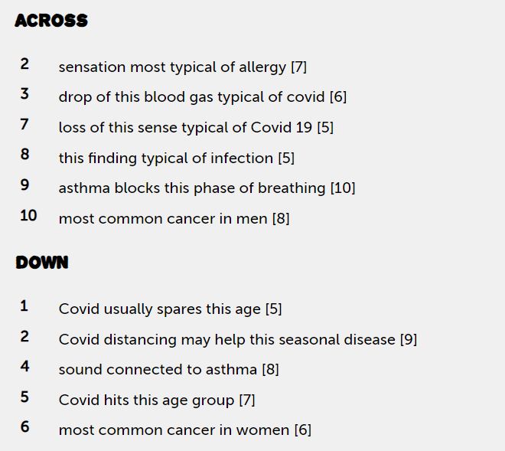
Task: Select the asthma phase of breathing clue
Action: tap(207, 188)
